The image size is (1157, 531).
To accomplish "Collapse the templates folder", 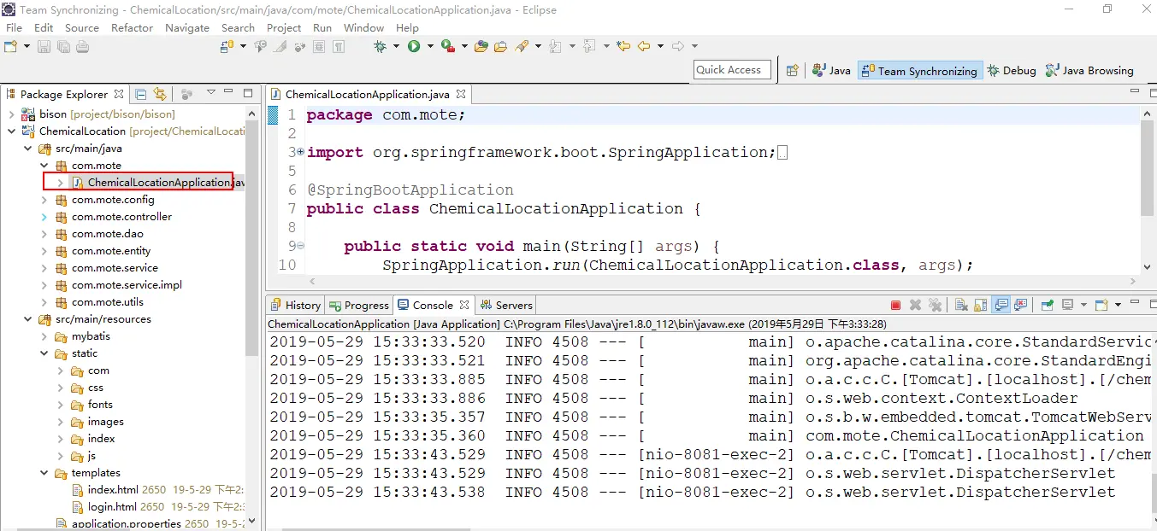I will pyautogui.click(x=44, y=473).
